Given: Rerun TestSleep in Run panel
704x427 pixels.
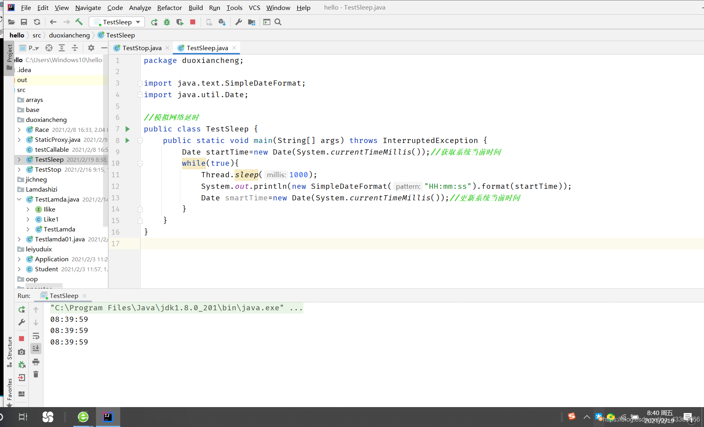Looking at the screenshot, I should click(x=22, y=309).
